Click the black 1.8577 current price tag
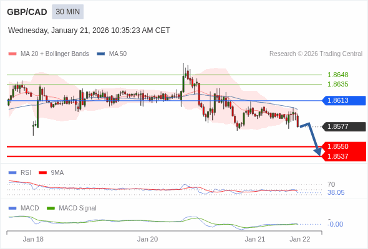The width and height of the screenshot is (368, 249). coord(344,127)
